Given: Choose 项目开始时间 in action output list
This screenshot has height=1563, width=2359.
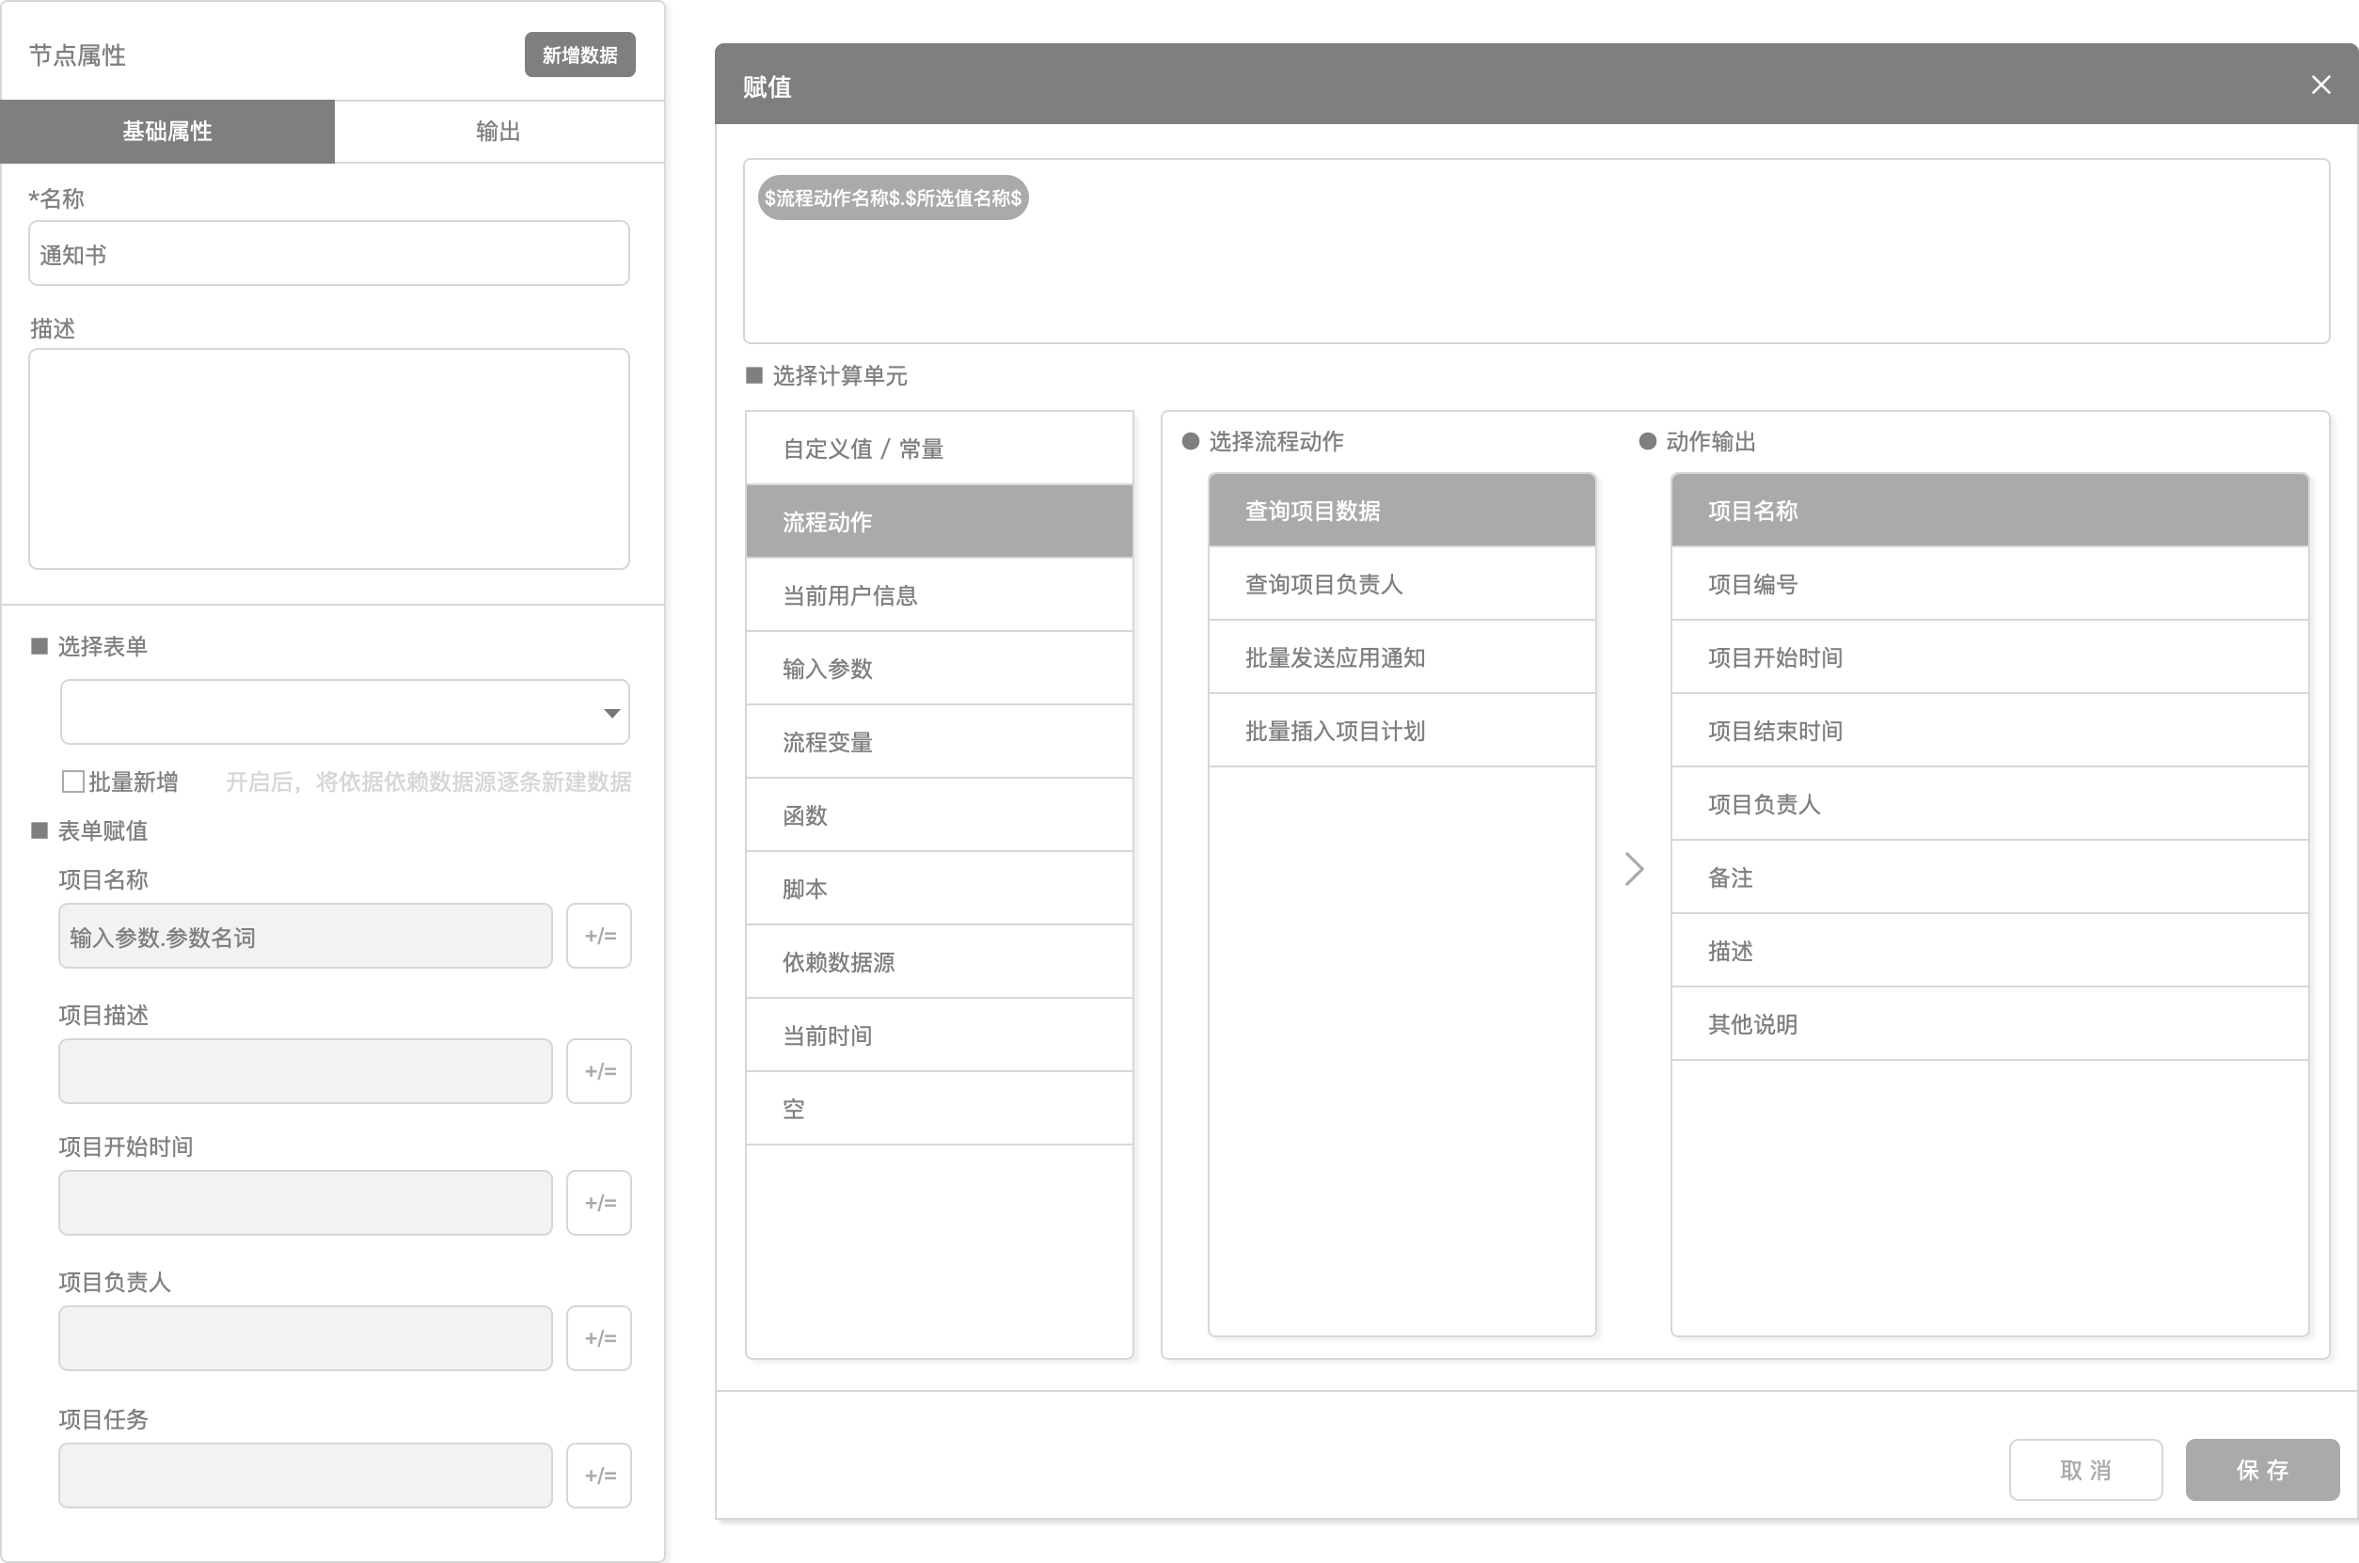Looking at the screenshot, I should point(1989,658).
